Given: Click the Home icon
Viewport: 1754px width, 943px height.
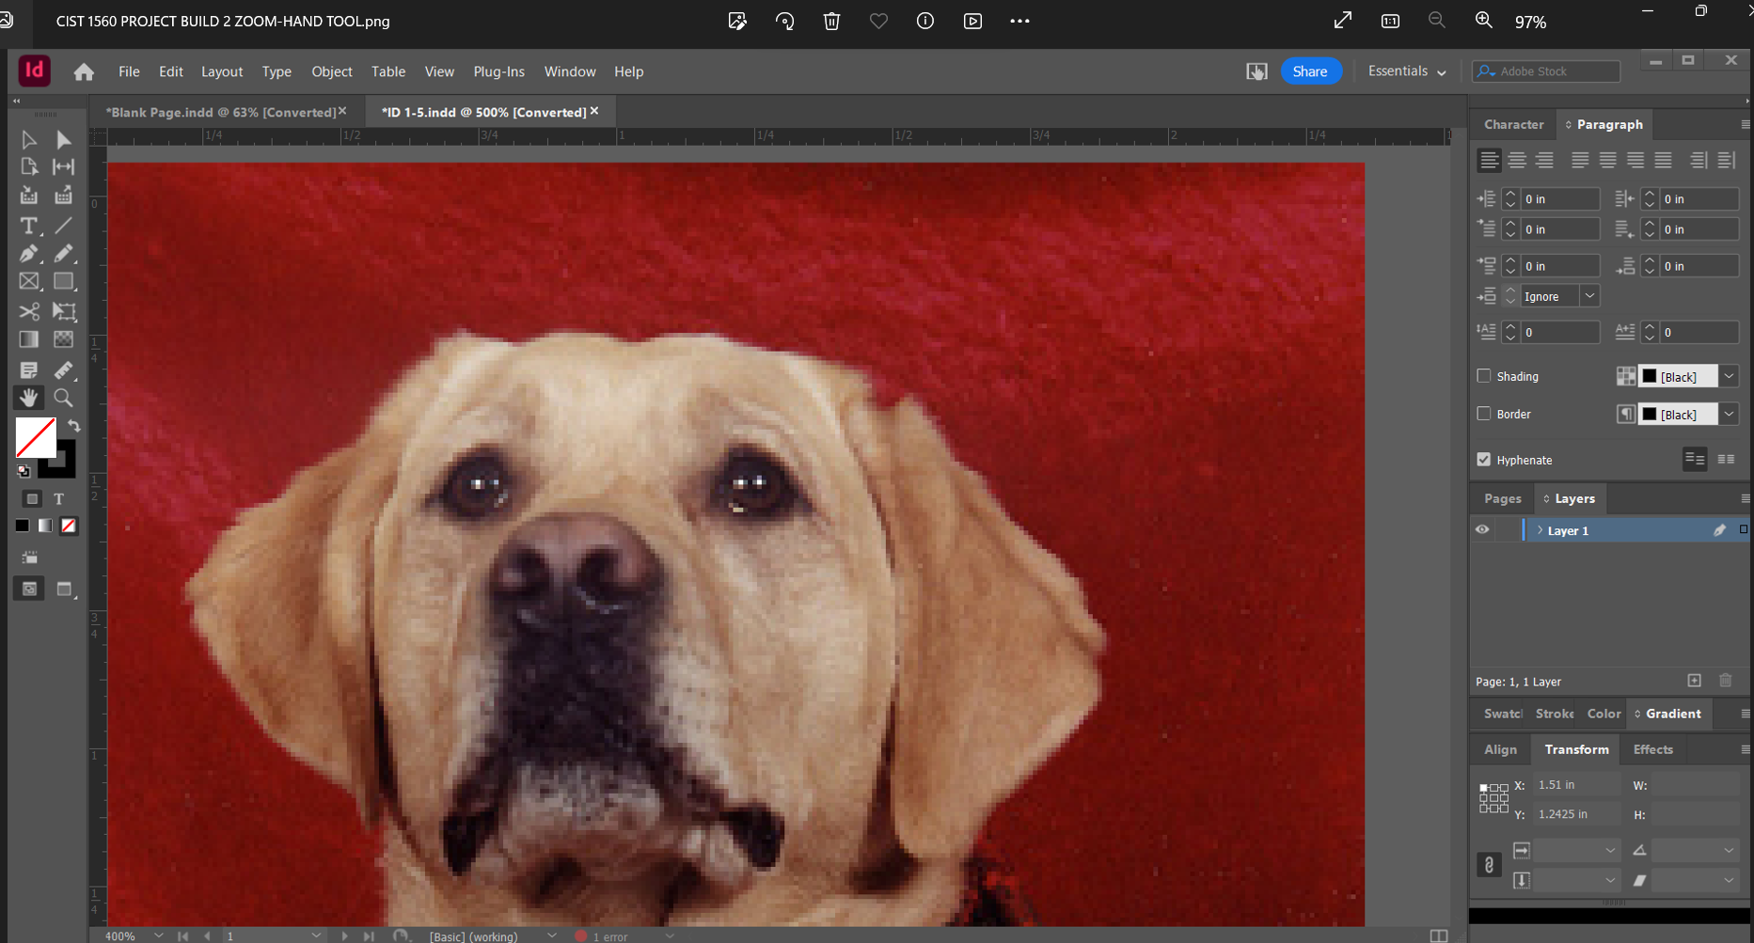Looking at the screenshot, I should [x=84, y=71].
